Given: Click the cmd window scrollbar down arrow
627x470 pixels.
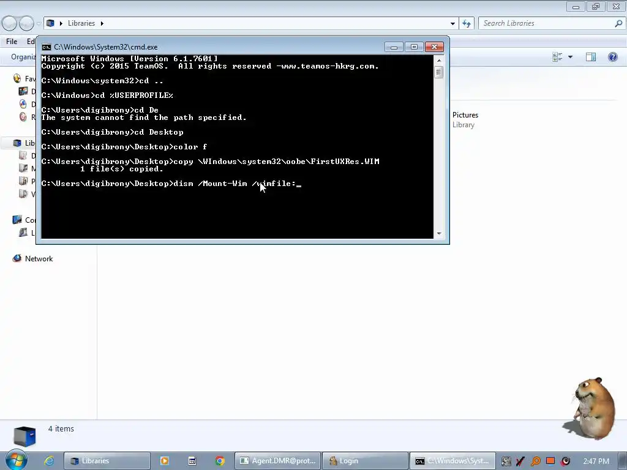Looking at the screenshot, I should (x=439, y=233).
